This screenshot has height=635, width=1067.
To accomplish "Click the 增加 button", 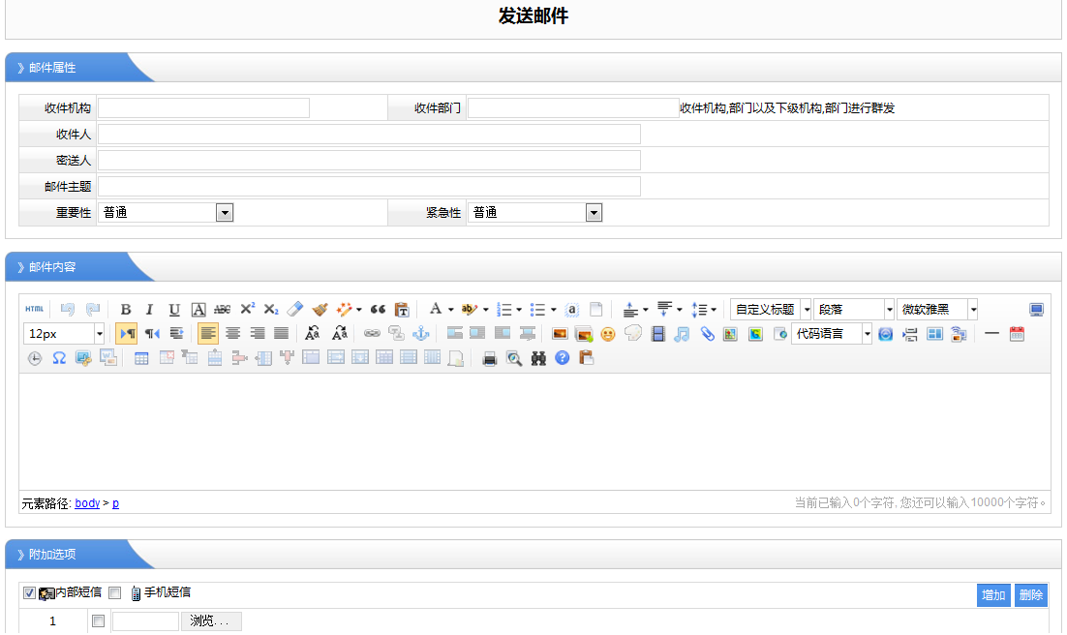I will [993, 595].
